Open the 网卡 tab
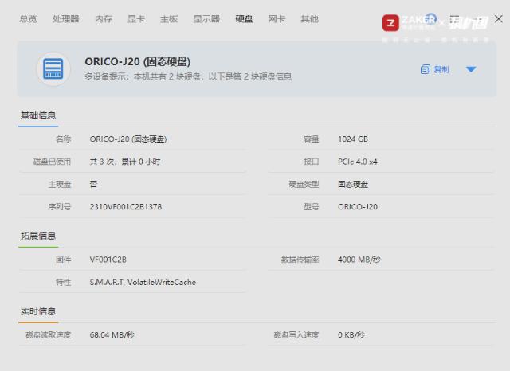Viewport: 510px width, 371px height. [277, 19]
